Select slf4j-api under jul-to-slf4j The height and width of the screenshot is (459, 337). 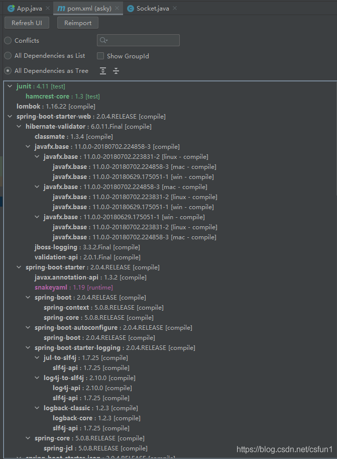(91, 368)
